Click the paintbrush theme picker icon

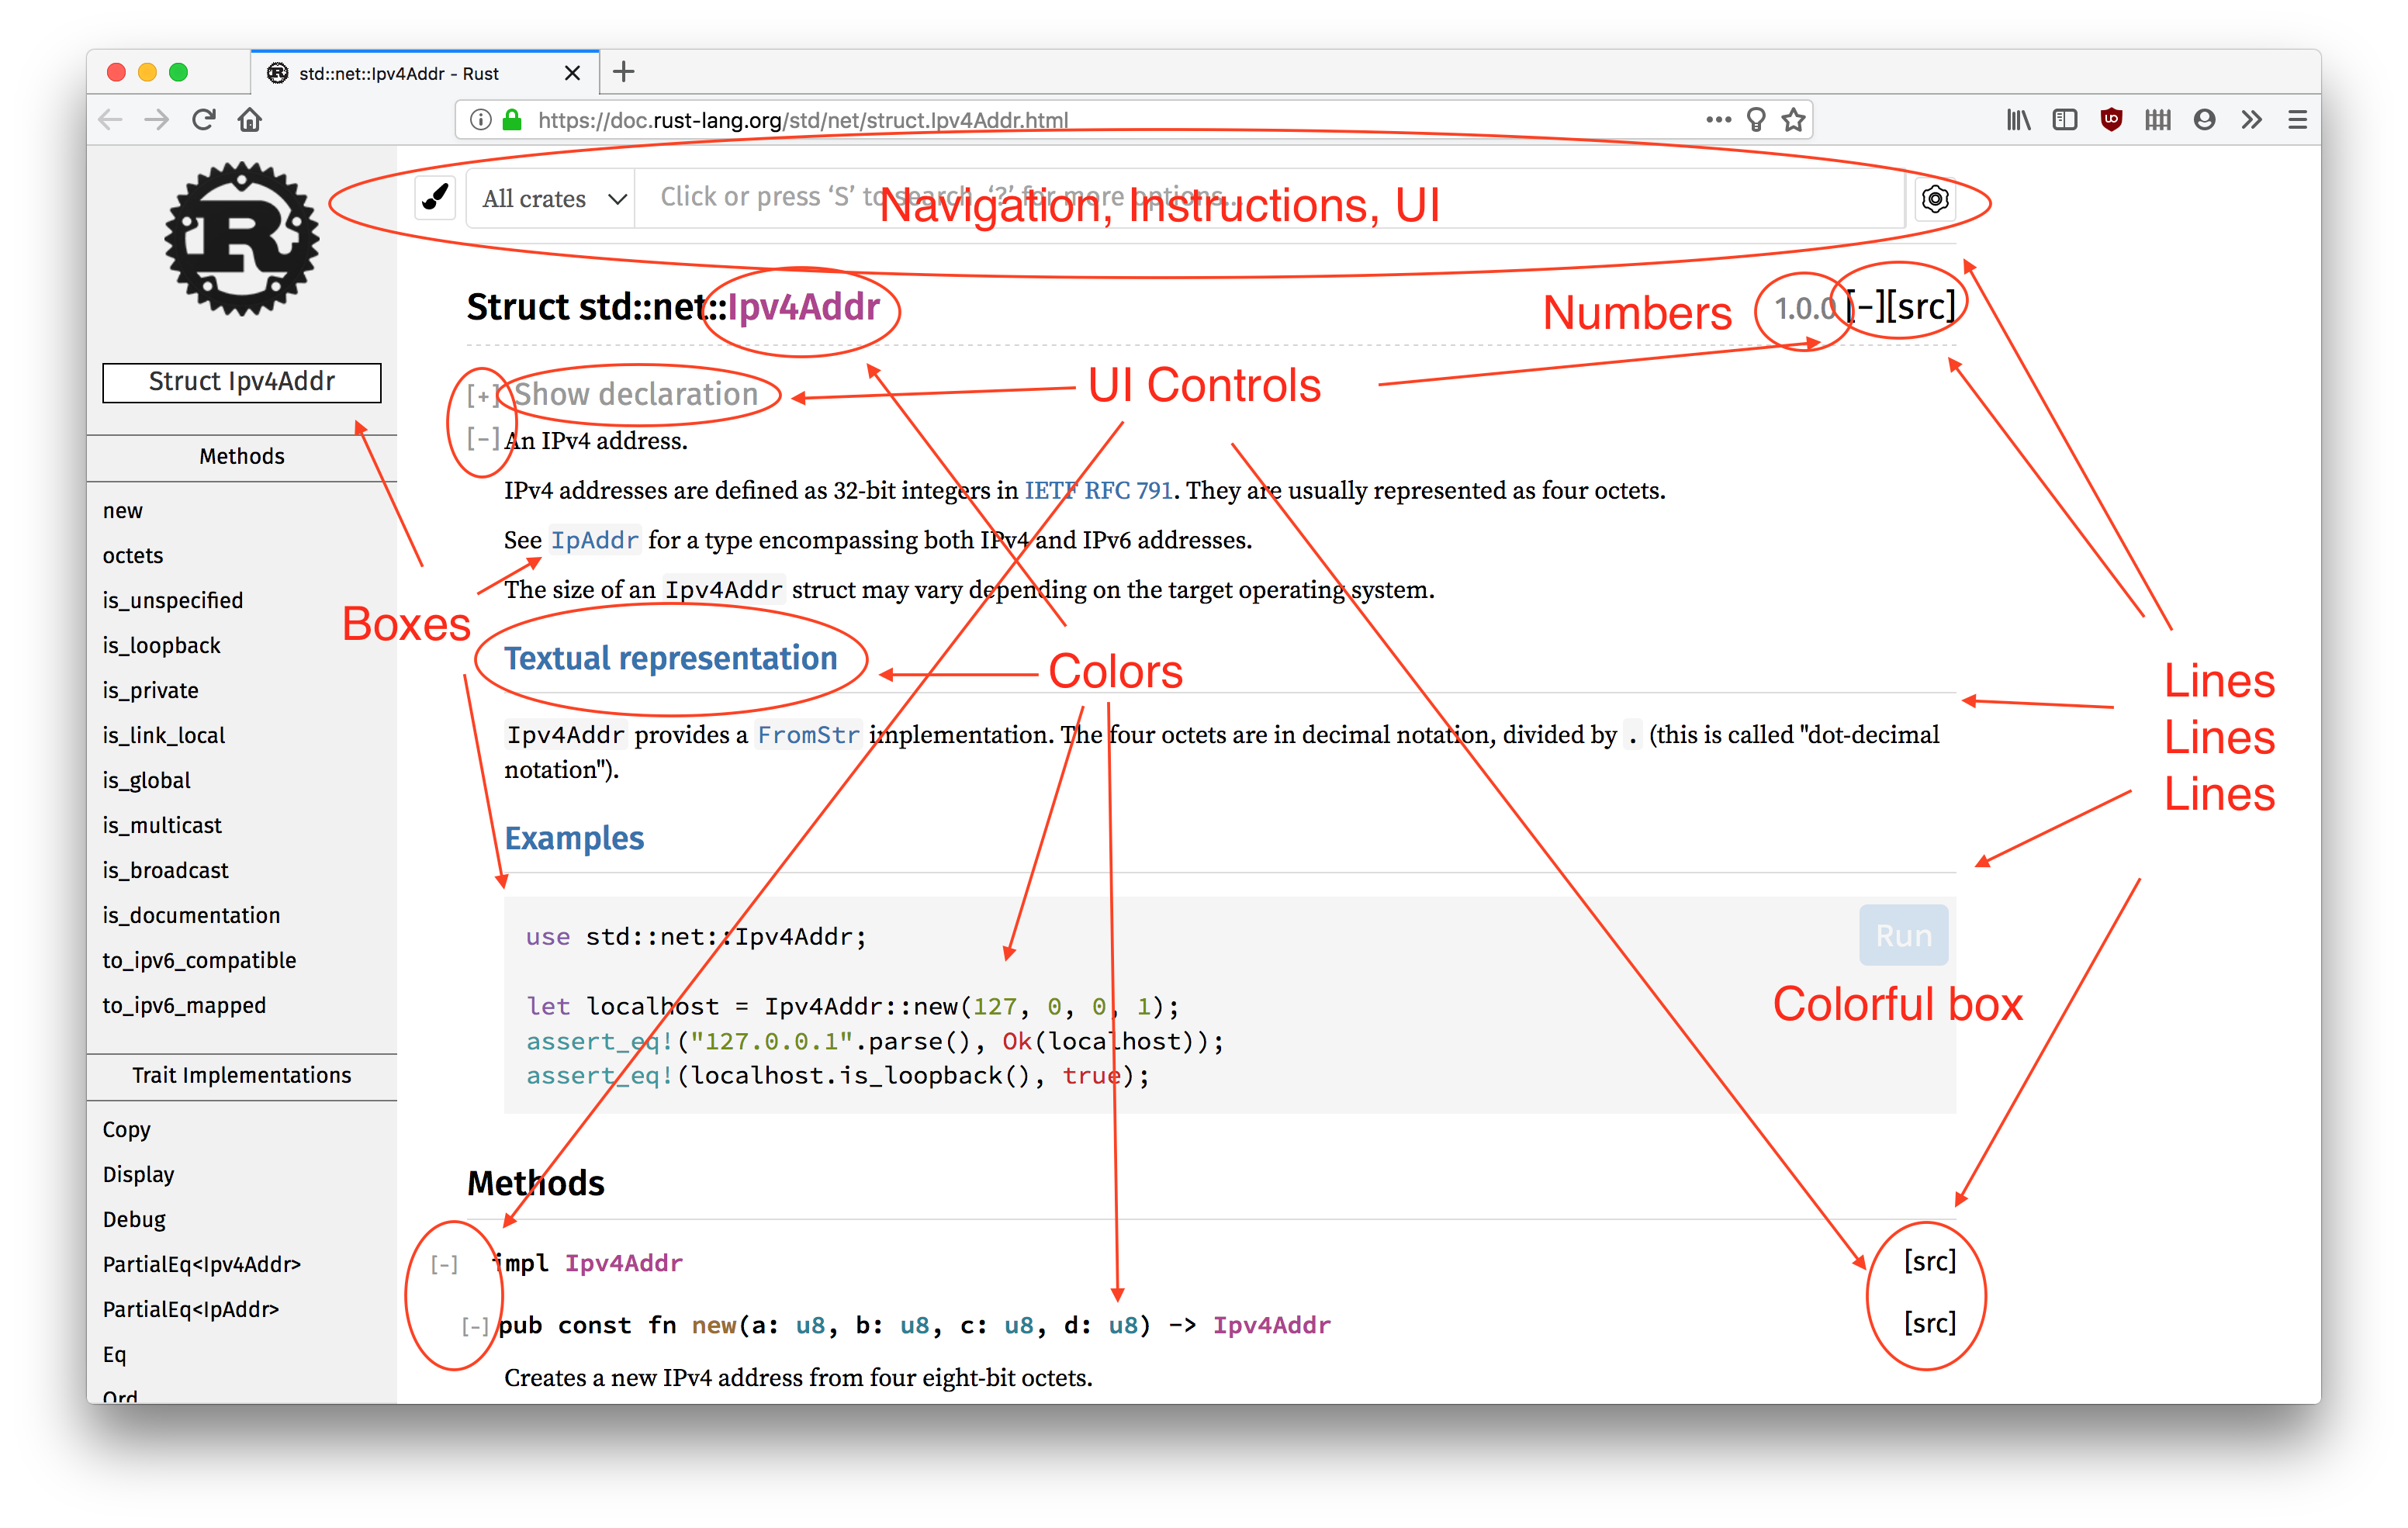pyautogui.click(x=435, y=198)
